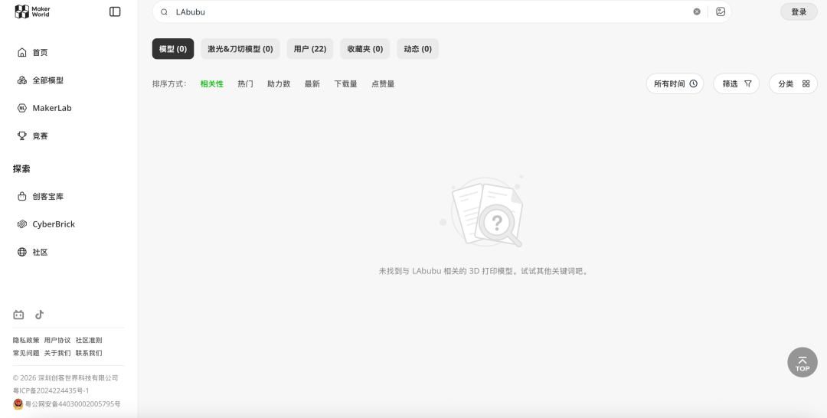Image resolution: width=827 pixels, height=418 pixels.
Task: Open 全部模型 in sidebar
Action: [47, 80]
